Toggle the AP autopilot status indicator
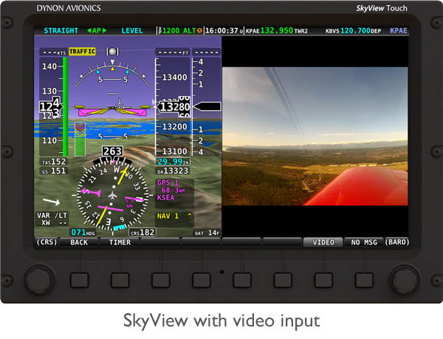 click(97, 31)
